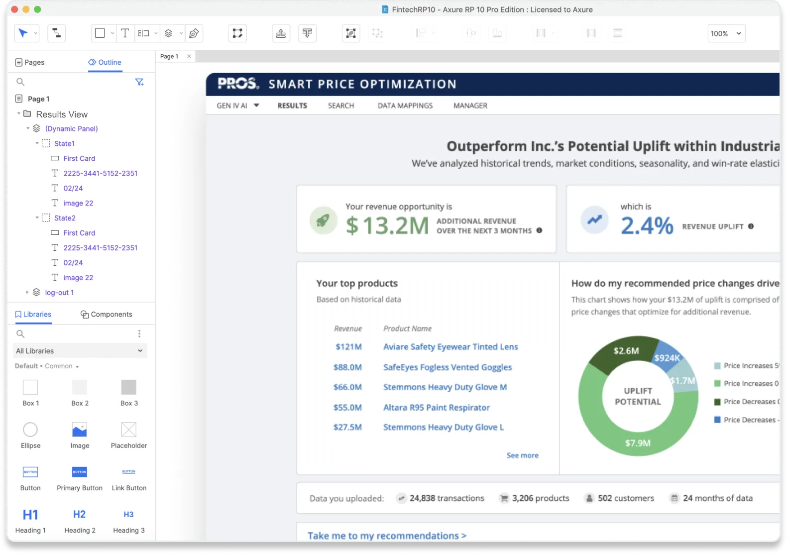Click the See more link
787x554 pixels.
click(x=522, y=455)
